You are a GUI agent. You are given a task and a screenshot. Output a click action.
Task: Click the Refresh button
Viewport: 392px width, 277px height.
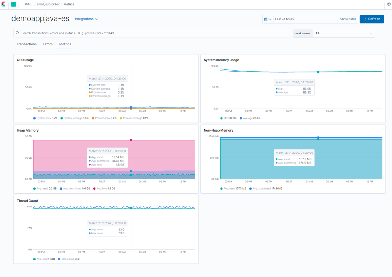click(372, 19)
